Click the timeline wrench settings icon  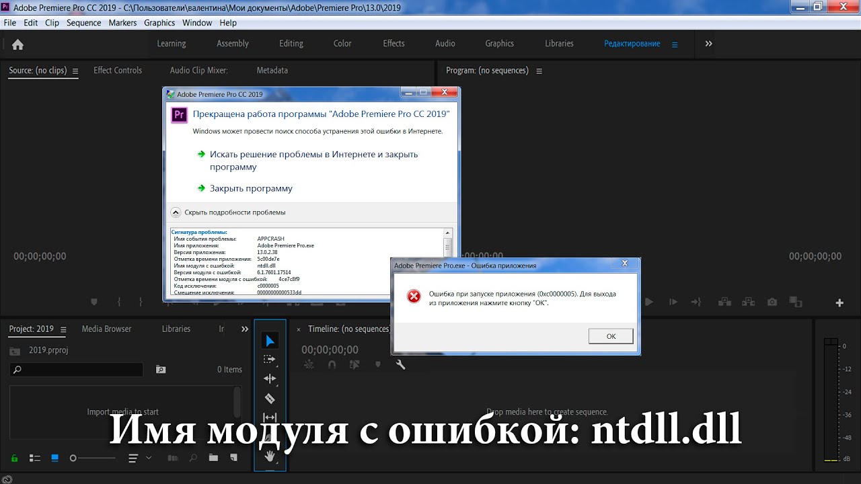pos(400,364)
